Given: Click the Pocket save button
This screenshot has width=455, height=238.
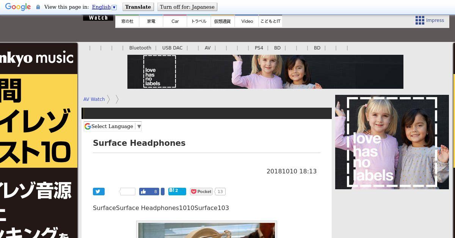Looking at the screenshot, I should click(x=201, y=192).
